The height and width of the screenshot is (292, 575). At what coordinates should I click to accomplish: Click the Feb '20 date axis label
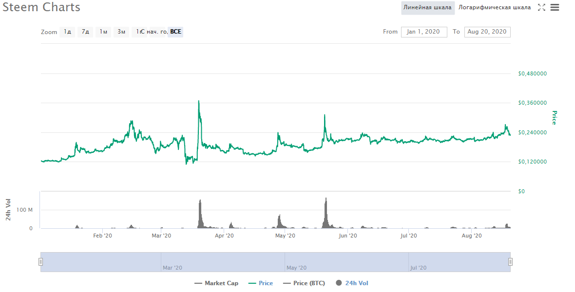[103, 236]
